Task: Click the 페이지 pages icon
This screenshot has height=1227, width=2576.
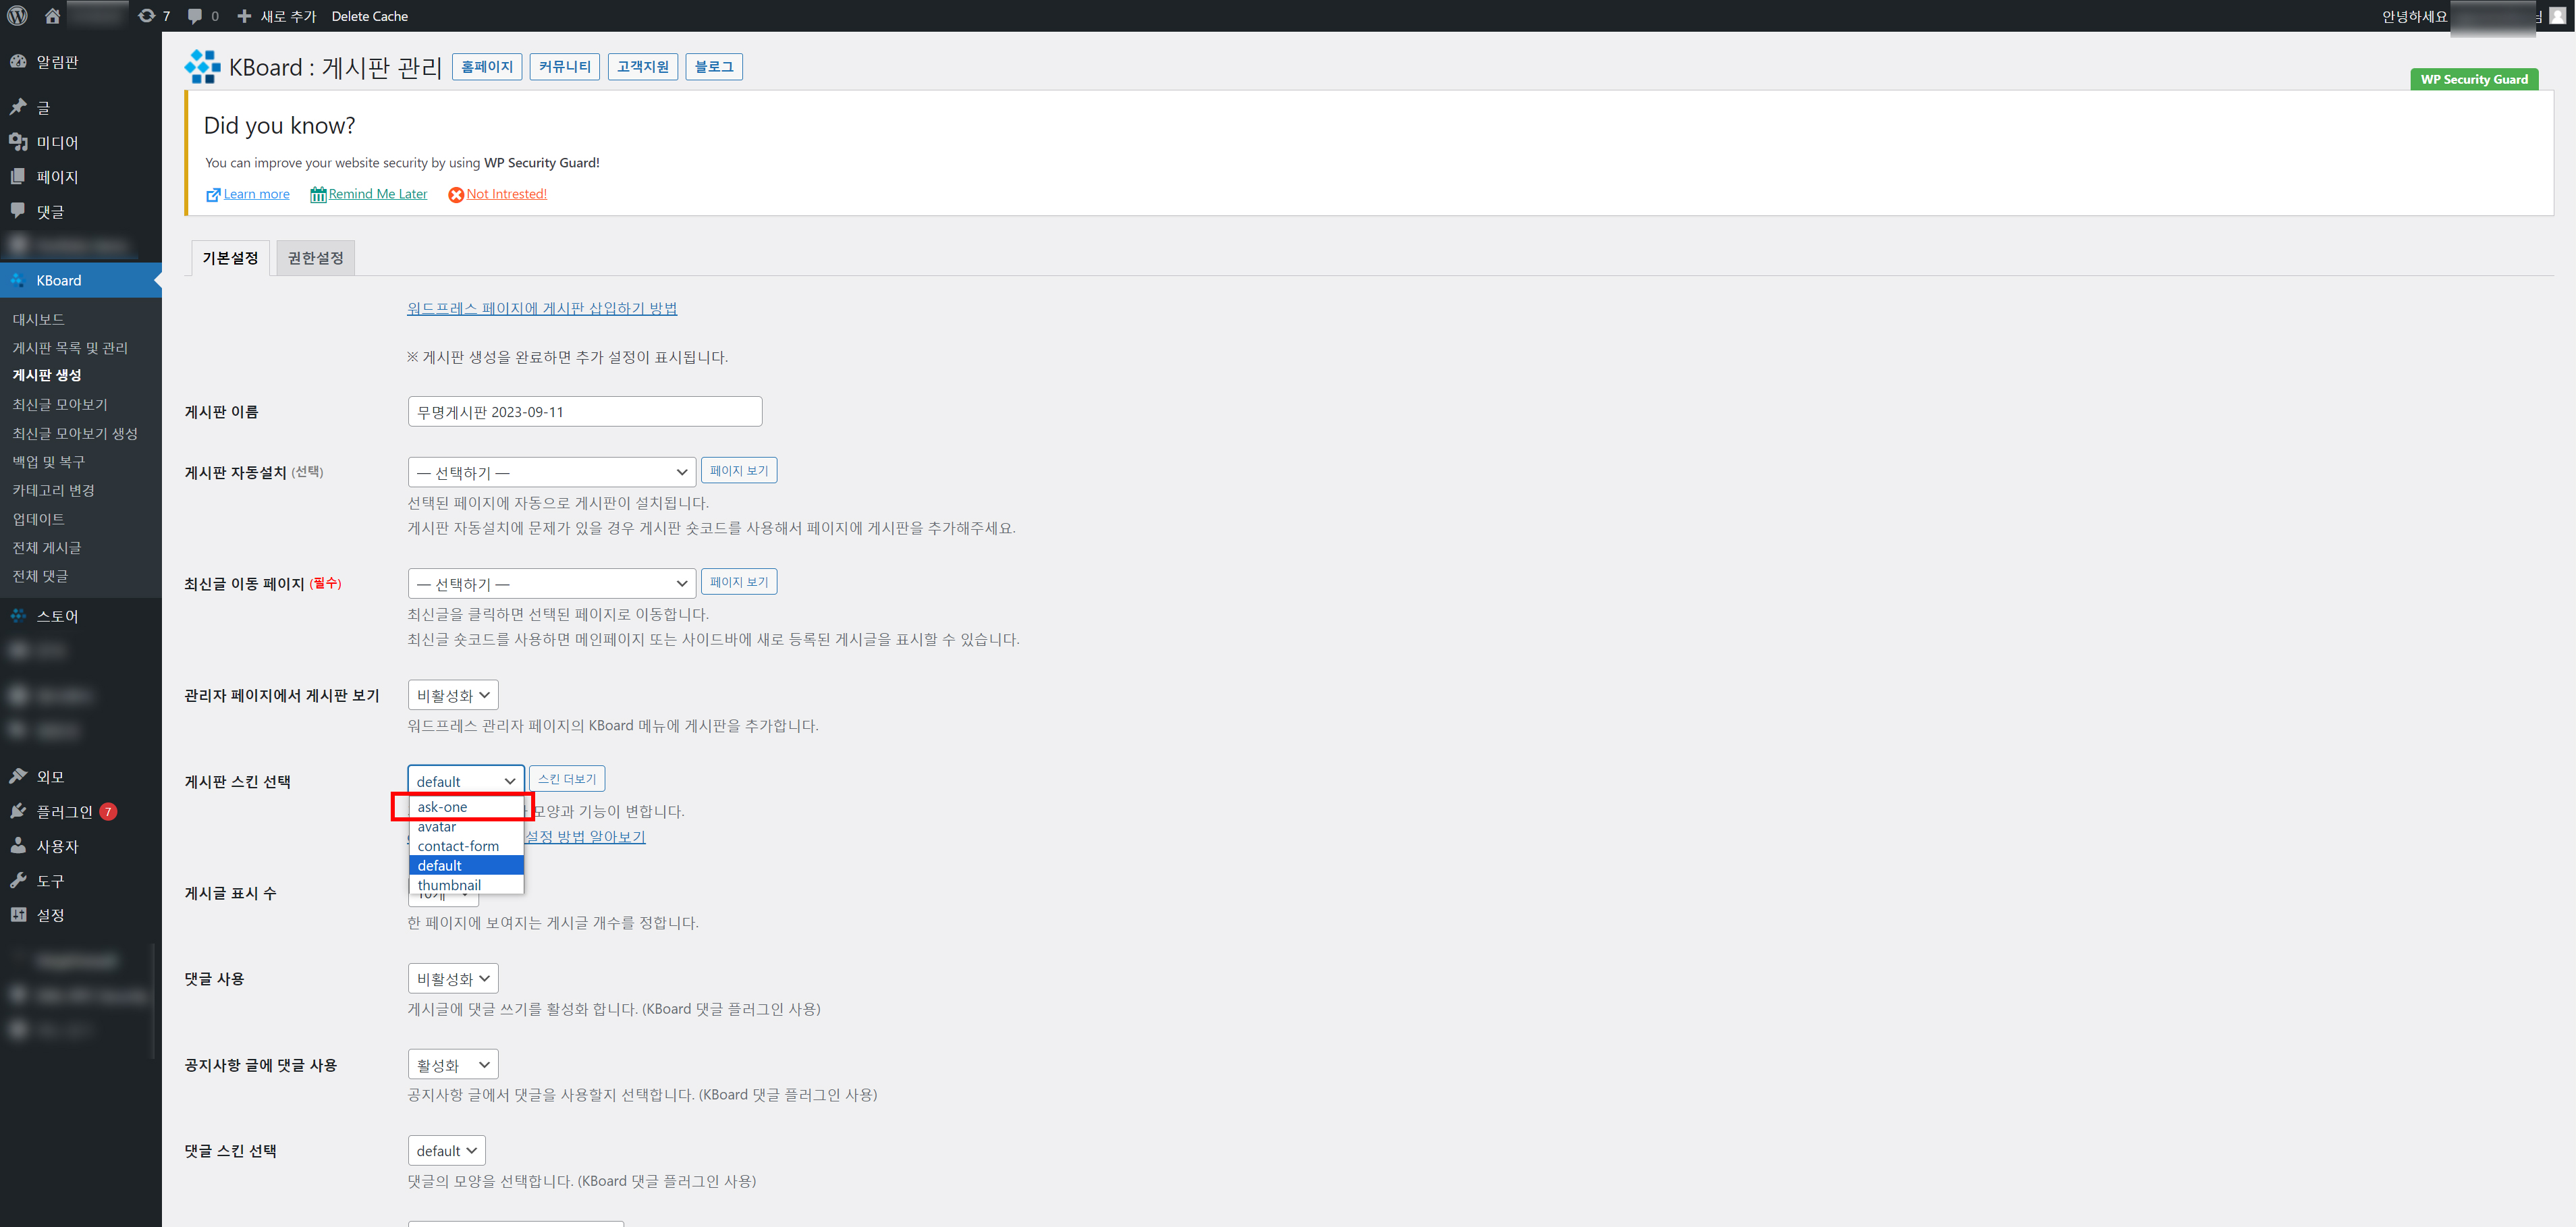Action: coord(18,176)
